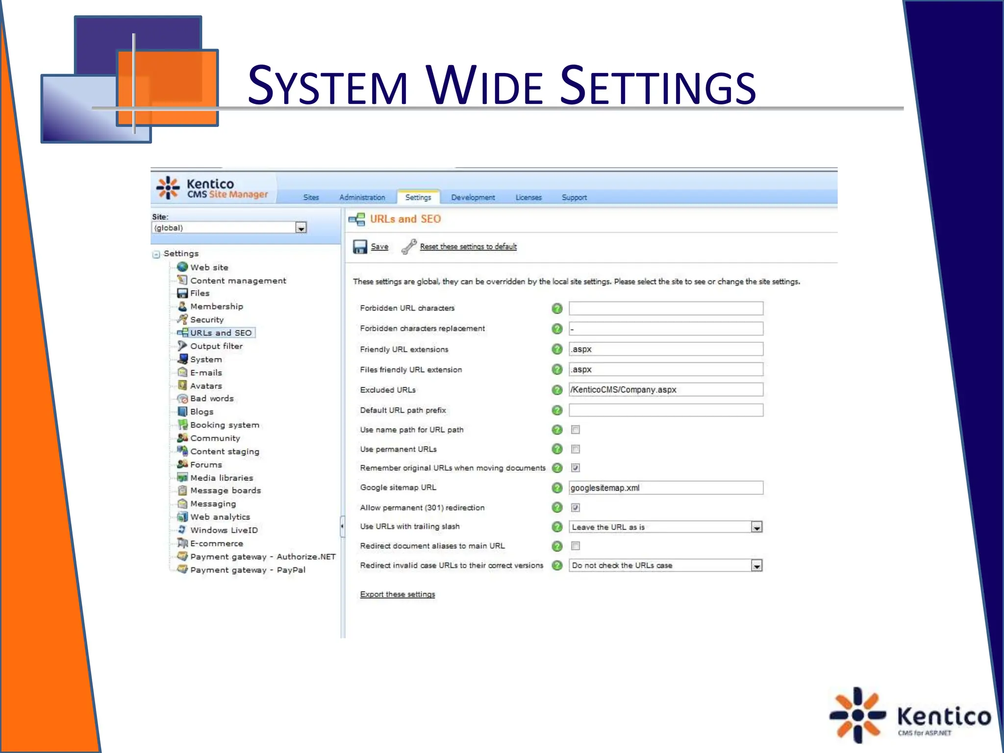Click help icon for Default URL path prefix
Image resolution: width=1004 pixels, height=753 pixels.
click(557, 410)
